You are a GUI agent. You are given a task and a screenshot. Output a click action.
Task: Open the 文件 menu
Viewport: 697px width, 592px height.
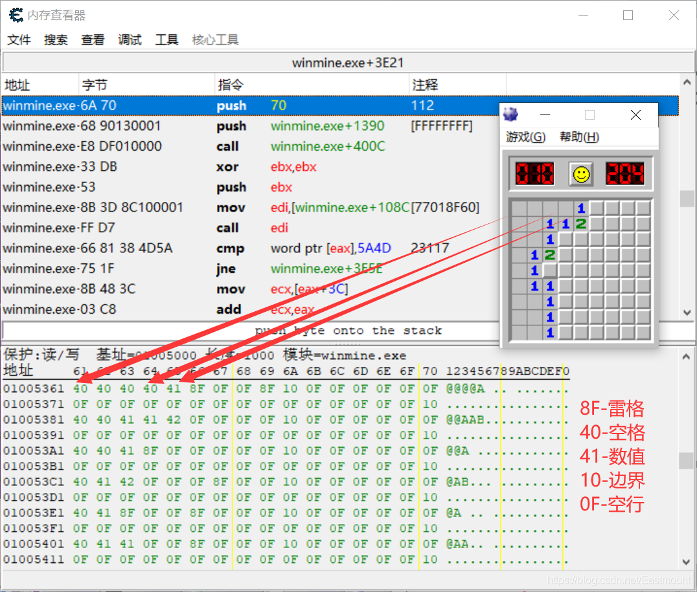pos(19,40)
